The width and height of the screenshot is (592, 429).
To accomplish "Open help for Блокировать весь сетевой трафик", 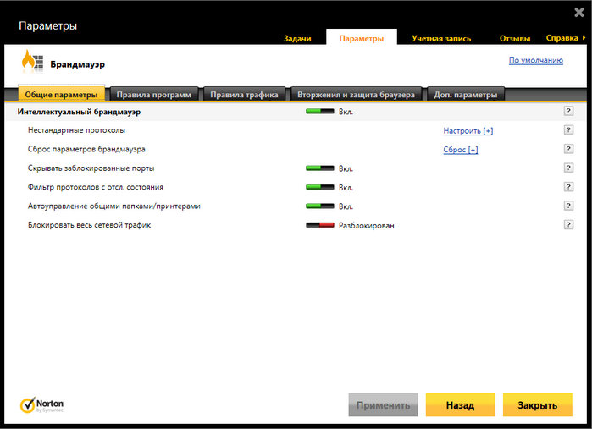I will coord(568,225).
